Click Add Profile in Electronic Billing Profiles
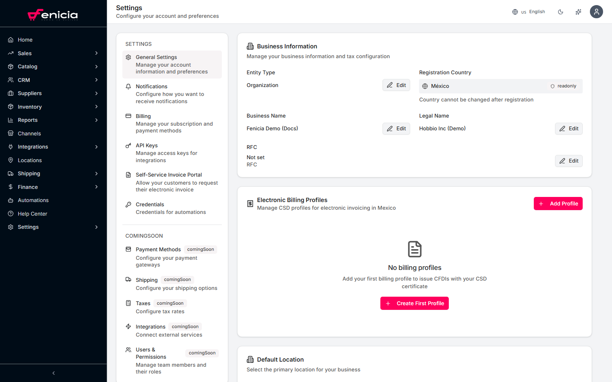Viewport: 612px width, 382px height. click(x=558, y=203)
